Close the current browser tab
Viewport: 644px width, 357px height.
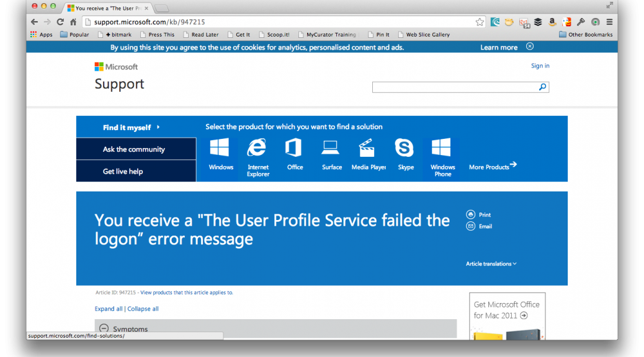pos(146,8)
